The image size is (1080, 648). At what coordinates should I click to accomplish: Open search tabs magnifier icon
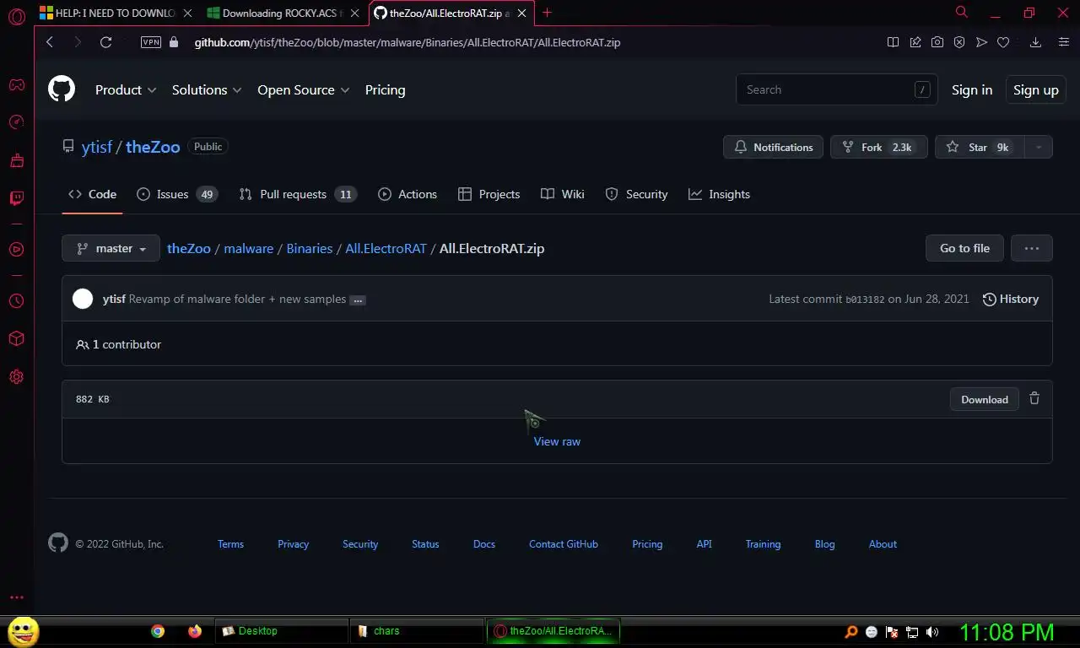click(961, 12)
